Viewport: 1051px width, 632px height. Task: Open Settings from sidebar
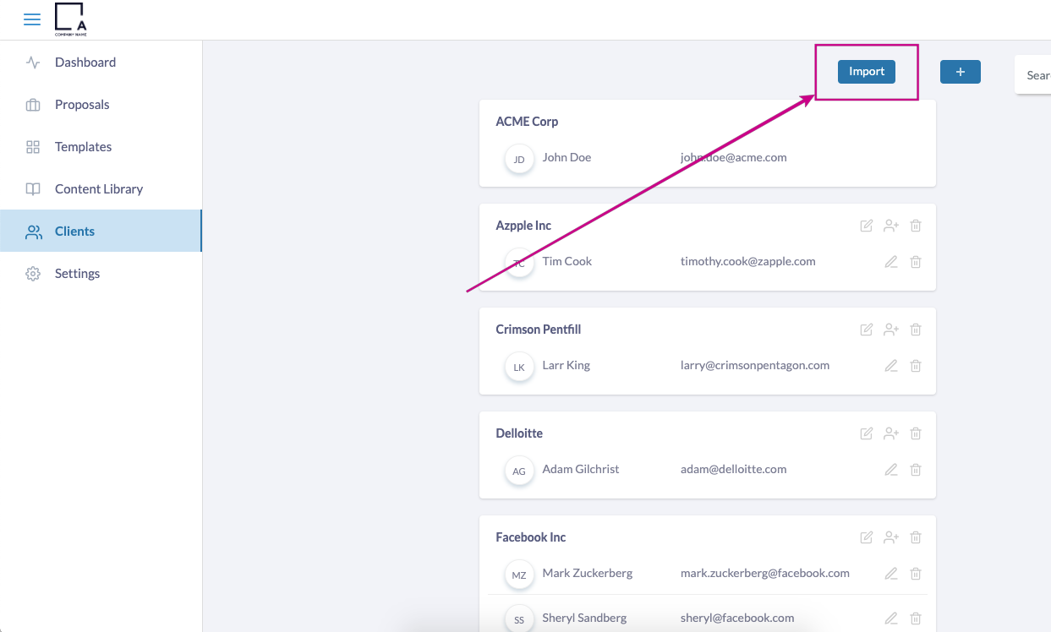(x=101, y=274)
